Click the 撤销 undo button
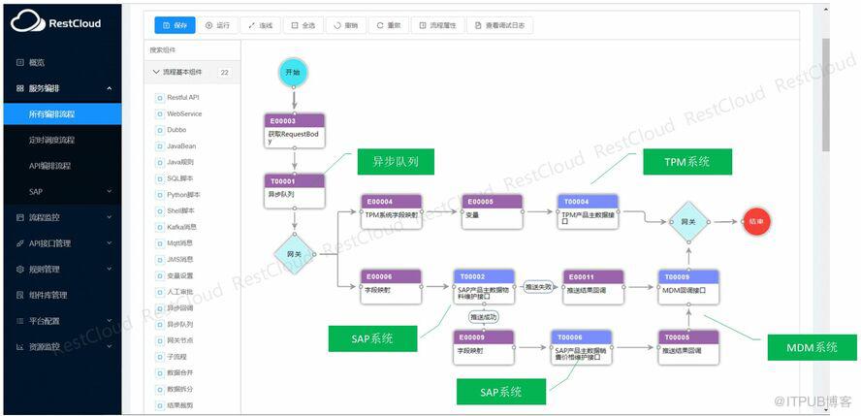 tap(346, 25)
